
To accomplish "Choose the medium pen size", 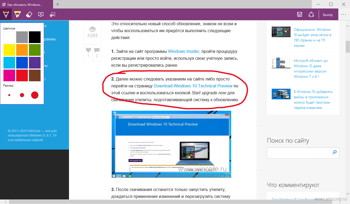I will pos(22,95).
